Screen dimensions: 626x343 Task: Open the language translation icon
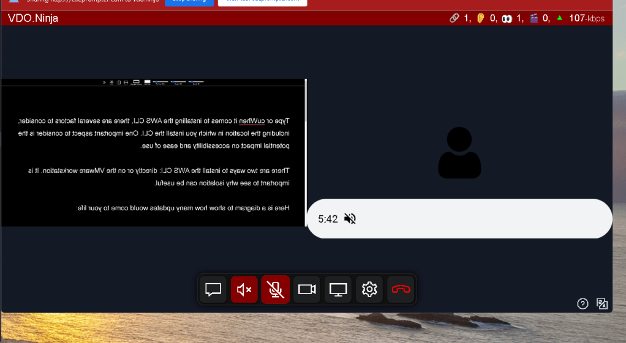pyautogui.click(x=602, y=304)
